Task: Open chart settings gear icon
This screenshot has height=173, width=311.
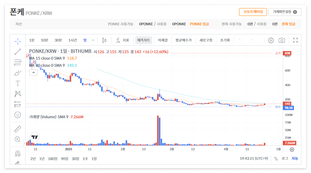Action: pyautogui.click(x=271, y=40)
